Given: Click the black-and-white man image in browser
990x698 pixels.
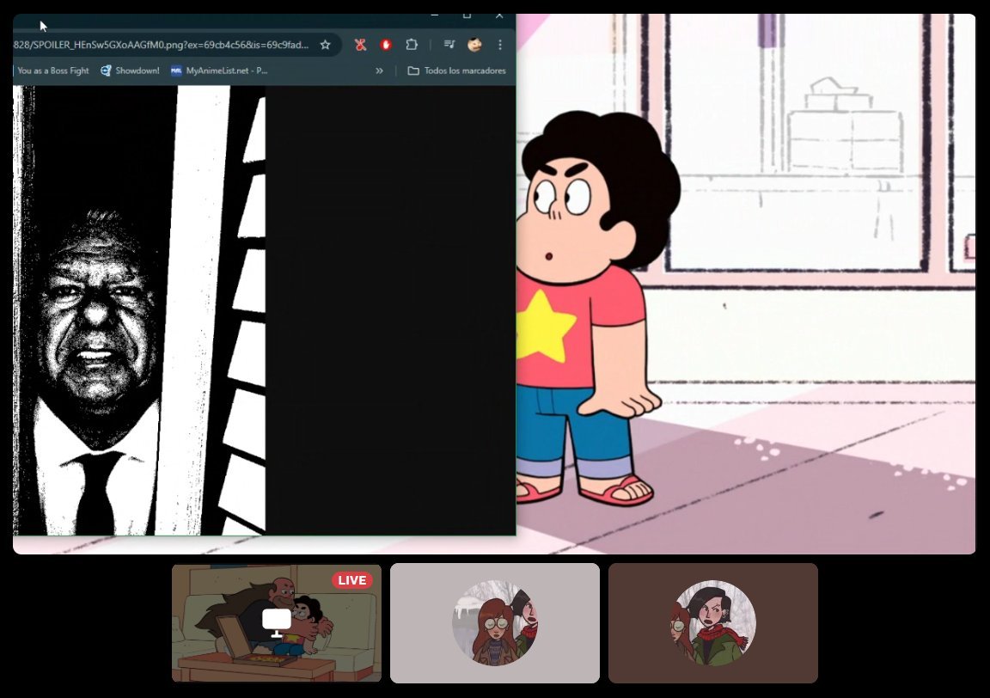Looking at the screenshot, I should coord(139,310).
